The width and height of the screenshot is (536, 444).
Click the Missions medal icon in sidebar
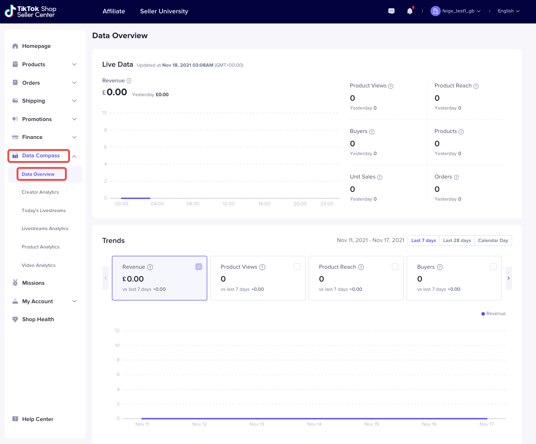(x=15, y=283)
